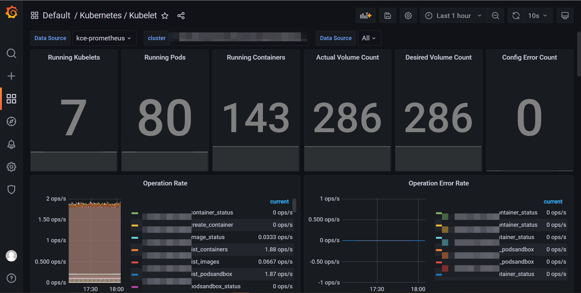
Task: Open the kce-prometheus data source dropdown
Action: pos(104,38)
